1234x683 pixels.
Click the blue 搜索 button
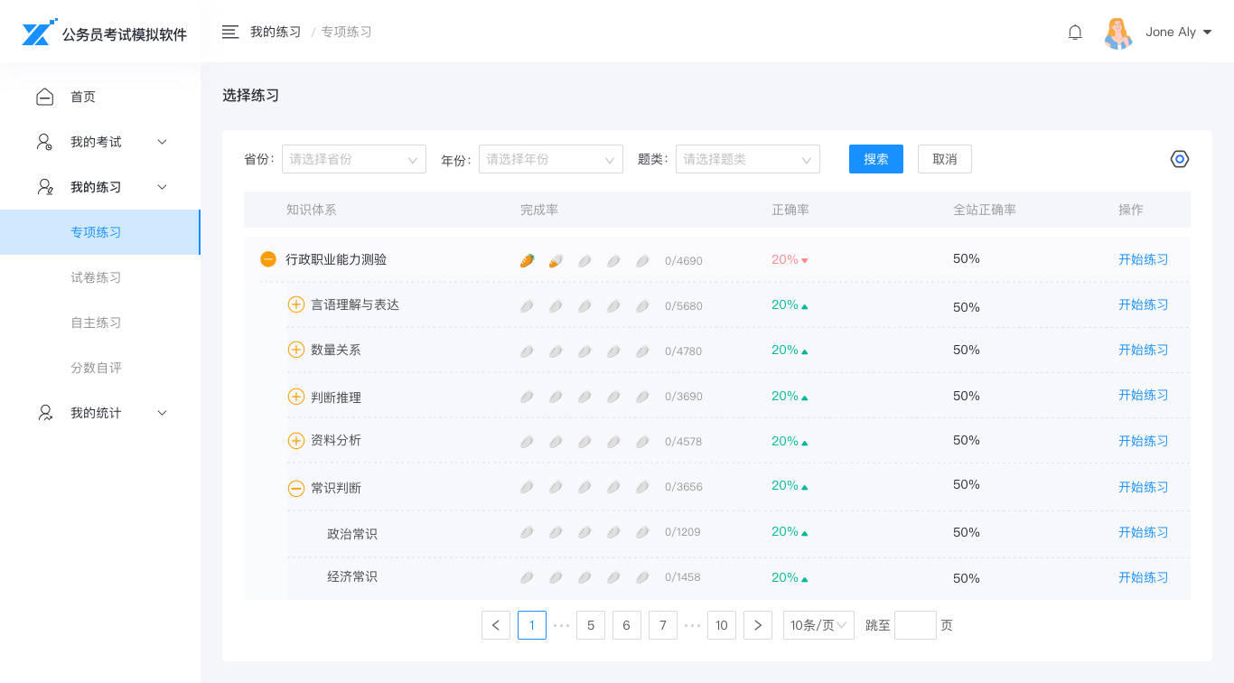(x=875, y=159)
